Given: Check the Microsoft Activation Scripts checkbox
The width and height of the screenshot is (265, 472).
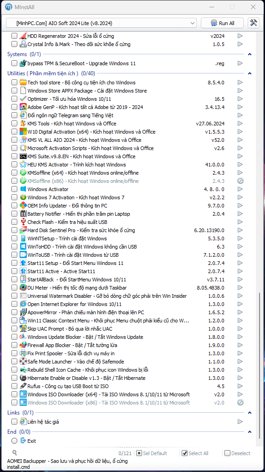Looking at the screenshot, I should [x=14, y=148].
